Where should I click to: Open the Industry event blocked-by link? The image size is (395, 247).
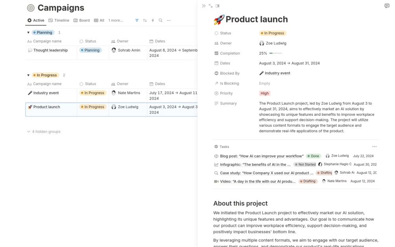277,73
